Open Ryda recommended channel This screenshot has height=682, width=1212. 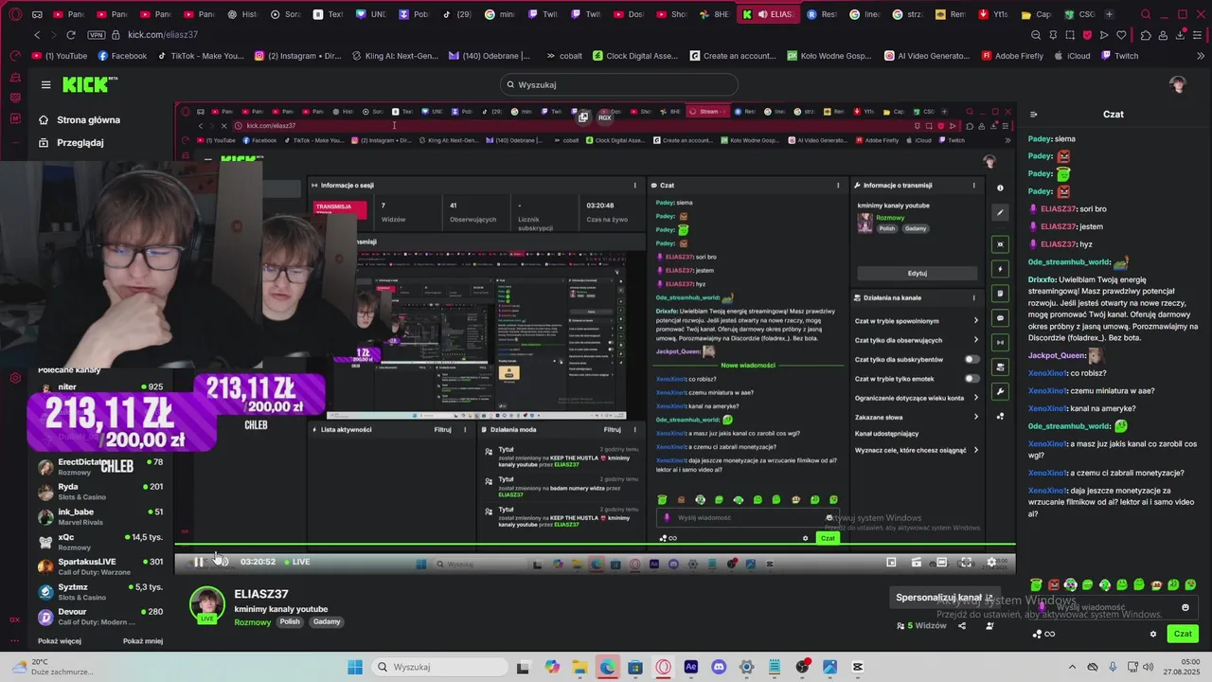point(100,492)
